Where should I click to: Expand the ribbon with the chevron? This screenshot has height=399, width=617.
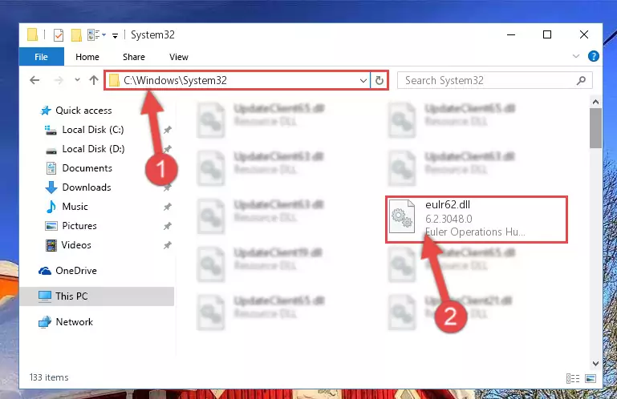pyautogui.click(x=576, y=56)
